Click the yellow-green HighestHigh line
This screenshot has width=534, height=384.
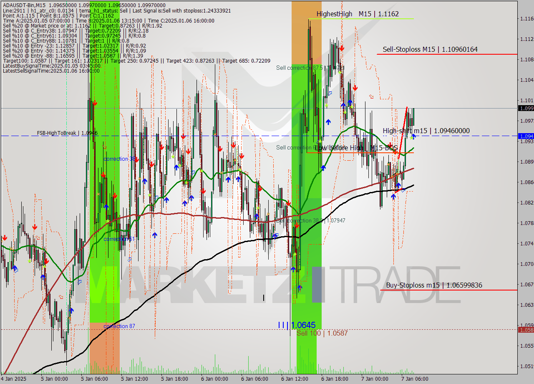(x=361, y=19)
